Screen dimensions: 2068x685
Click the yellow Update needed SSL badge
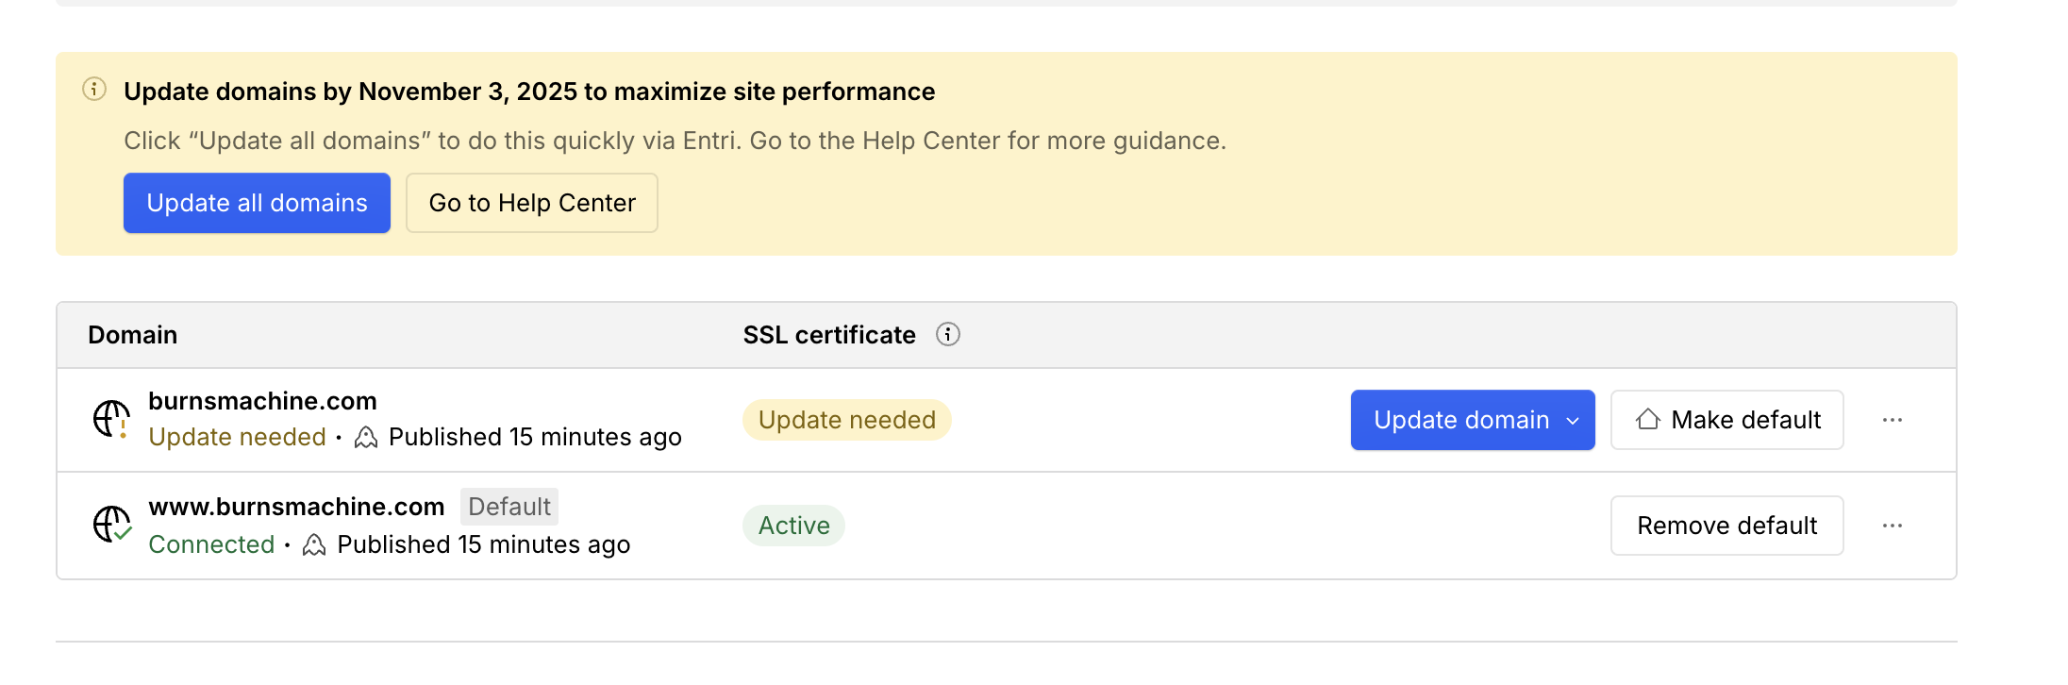coord(846,420)
